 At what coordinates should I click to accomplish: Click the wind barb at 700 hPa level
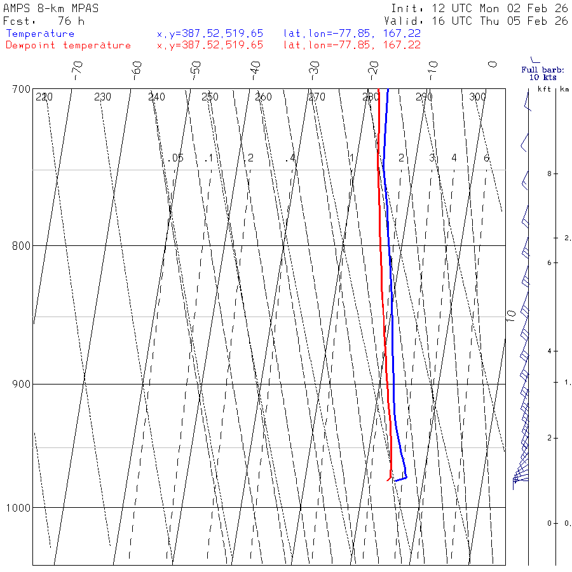click(528, 100)
